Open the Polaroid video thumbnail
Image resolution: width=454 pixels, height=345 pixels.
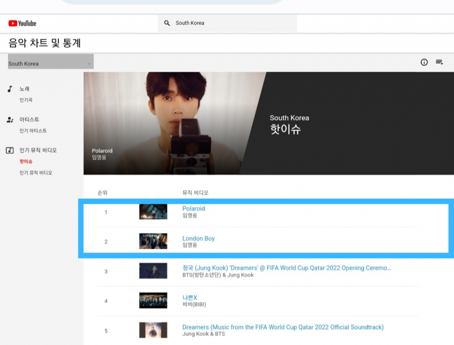point(153,212)
